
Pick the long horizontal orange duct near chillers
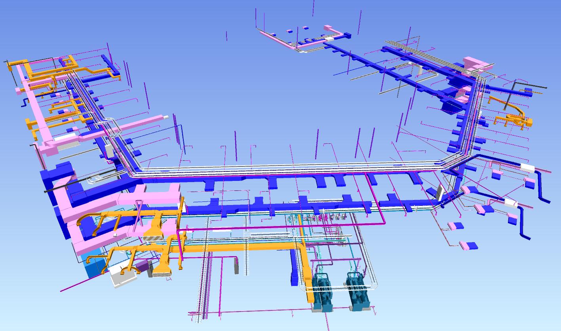pos(239,247)
